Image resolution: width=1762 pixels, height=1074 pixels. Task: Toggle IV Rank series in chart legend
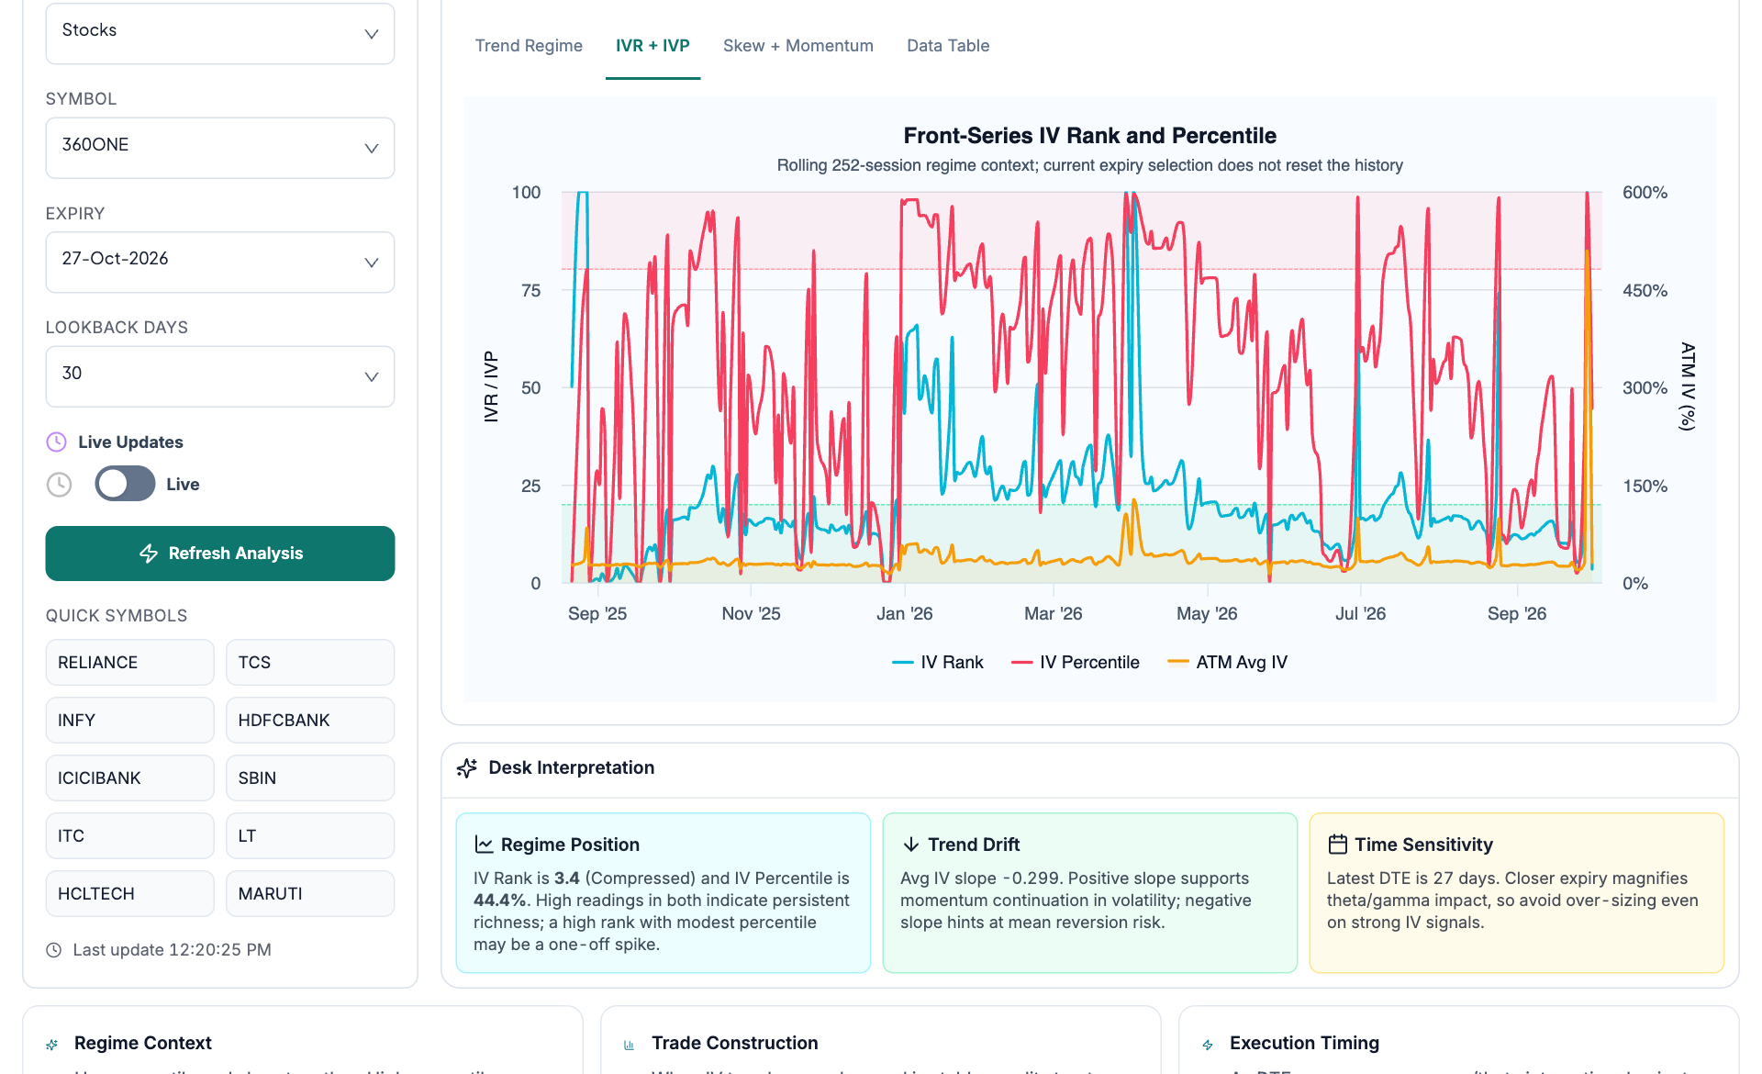tap(937, 662)
